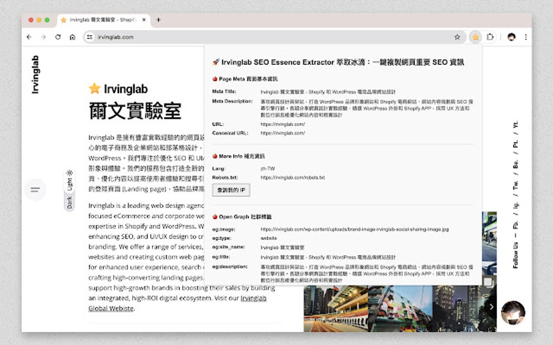Click the next arrow on the image carousel

tap(491, 306)
